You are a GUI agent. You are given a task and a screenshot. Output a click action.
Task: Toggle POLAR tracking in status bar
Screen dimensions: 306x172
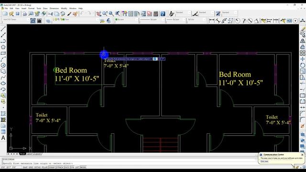coord(44,167)
